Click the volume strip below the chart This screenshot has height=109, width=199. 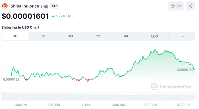pos(98,97)
